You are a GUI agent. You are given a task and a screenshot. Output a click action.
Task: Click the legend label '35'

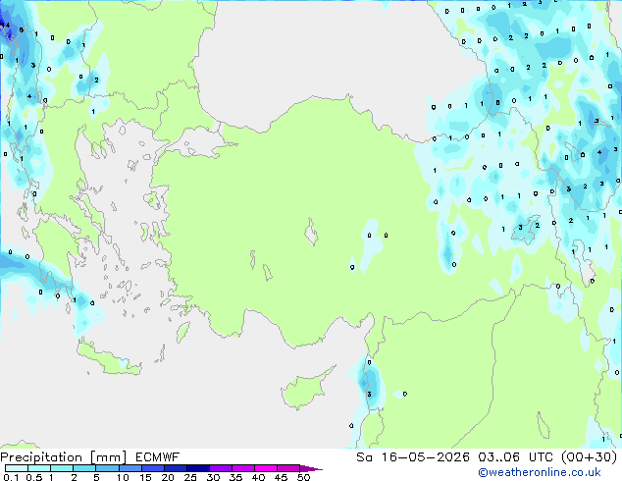coord(235,477)
